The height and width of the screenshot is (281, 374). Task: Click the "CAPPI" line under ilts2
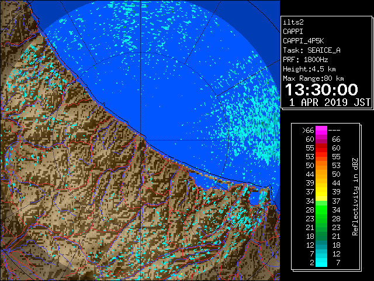tap(293, 32)
